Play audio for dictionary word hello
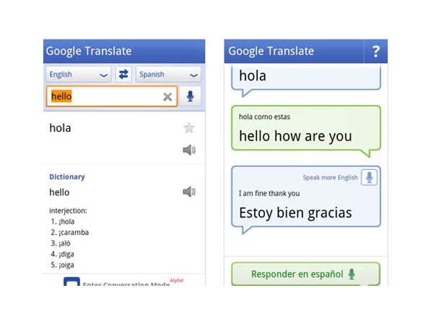 click(189, 192)
